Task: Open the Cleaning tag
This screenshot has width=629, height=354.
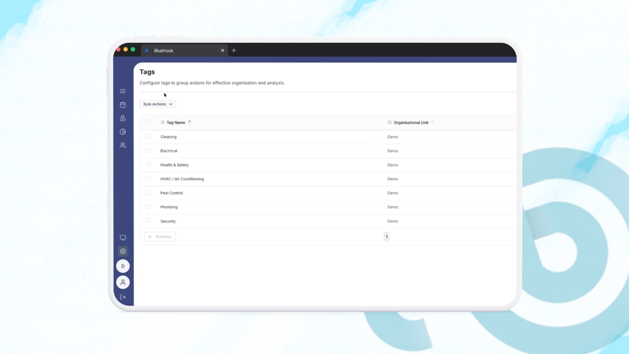Action: [169, 137]
